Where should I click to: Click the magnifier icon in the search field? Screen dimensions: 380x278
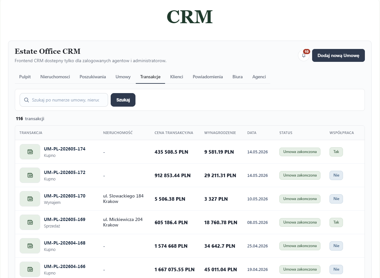[26, 100]
